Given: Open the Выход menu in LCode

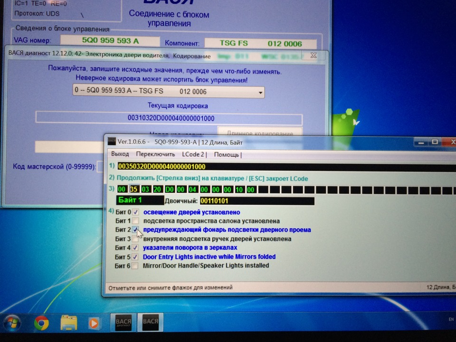Looking at the screenshot, I should point(120,154).
